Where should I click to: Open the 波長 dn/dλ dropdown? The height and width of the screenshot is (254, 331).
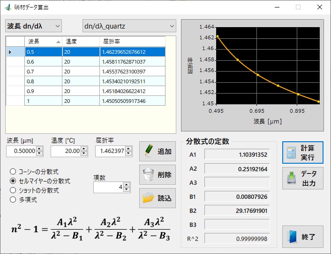(x=34, y=26)
